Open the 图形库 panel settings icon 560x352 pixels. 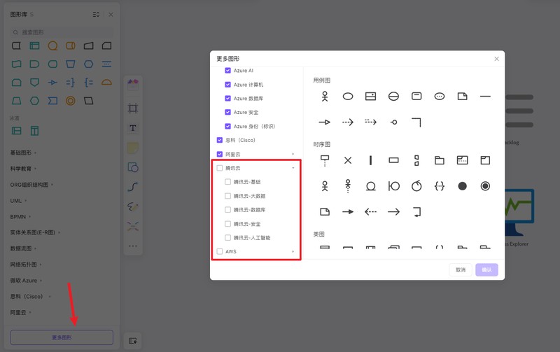96,14
